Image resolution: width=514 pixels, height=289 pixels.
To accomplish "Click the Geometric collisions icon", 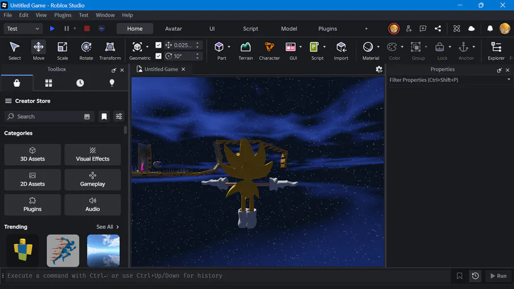I will [x=137, y=47].
